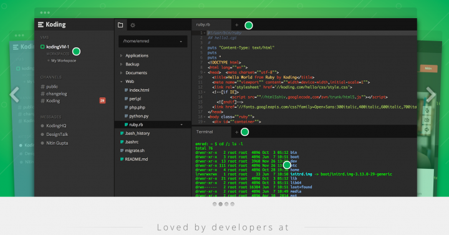Add a new Terminal tab with plus icon
The height and width of the screenshot is (235, 449).
click(x=236, y=132)
